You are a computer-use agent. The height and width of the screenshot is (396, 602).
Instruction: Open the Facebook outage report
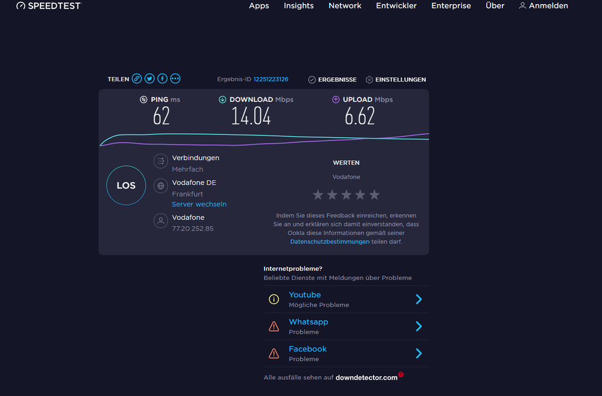(x=307, y=349)
